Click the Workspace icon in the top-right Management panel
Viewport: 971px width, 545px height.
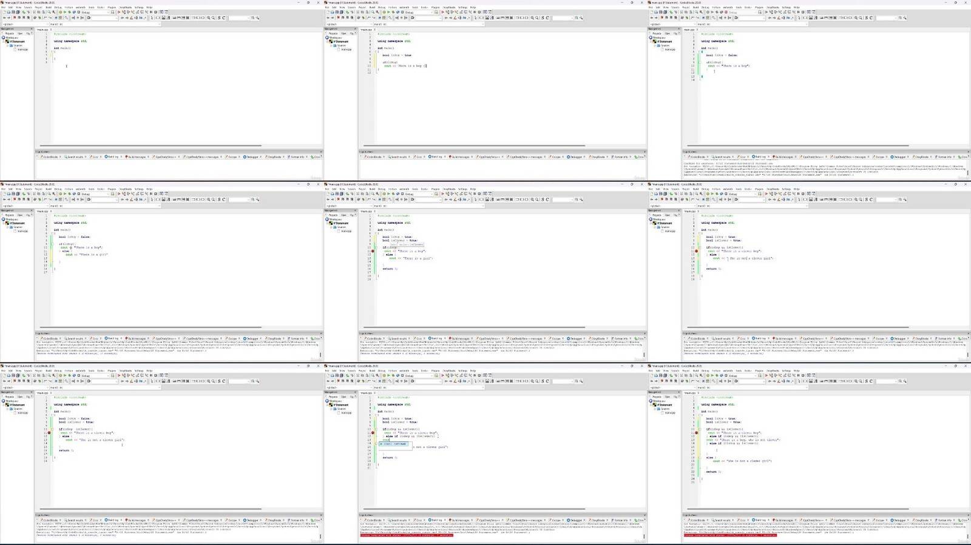[x=650, y=38]
